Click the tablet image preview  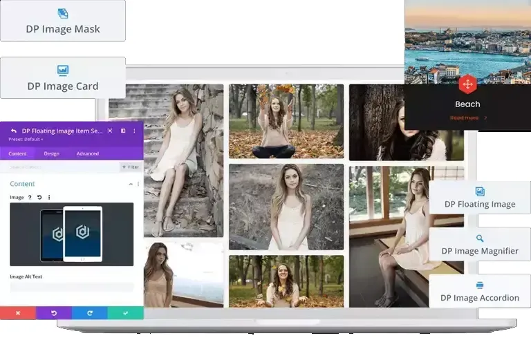[72, 234]
